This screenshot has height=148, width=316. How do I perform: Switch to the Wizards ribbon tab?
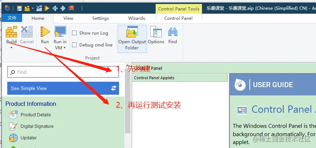[x=136, y=18]
